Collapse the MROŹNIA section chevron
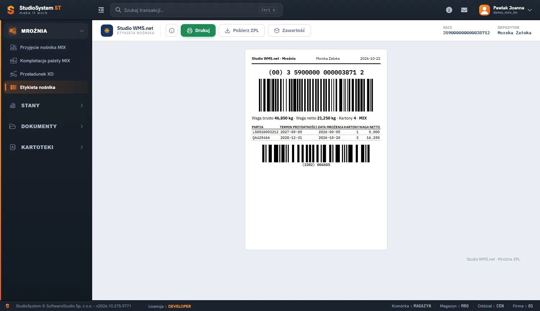The width and height of the screenshot is (540, 311). point(82,31)
